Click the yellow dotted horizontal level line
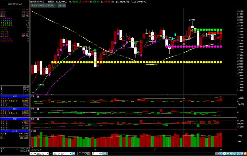The width and height of the screenshot is (247, 156). [x=137, y=62]
